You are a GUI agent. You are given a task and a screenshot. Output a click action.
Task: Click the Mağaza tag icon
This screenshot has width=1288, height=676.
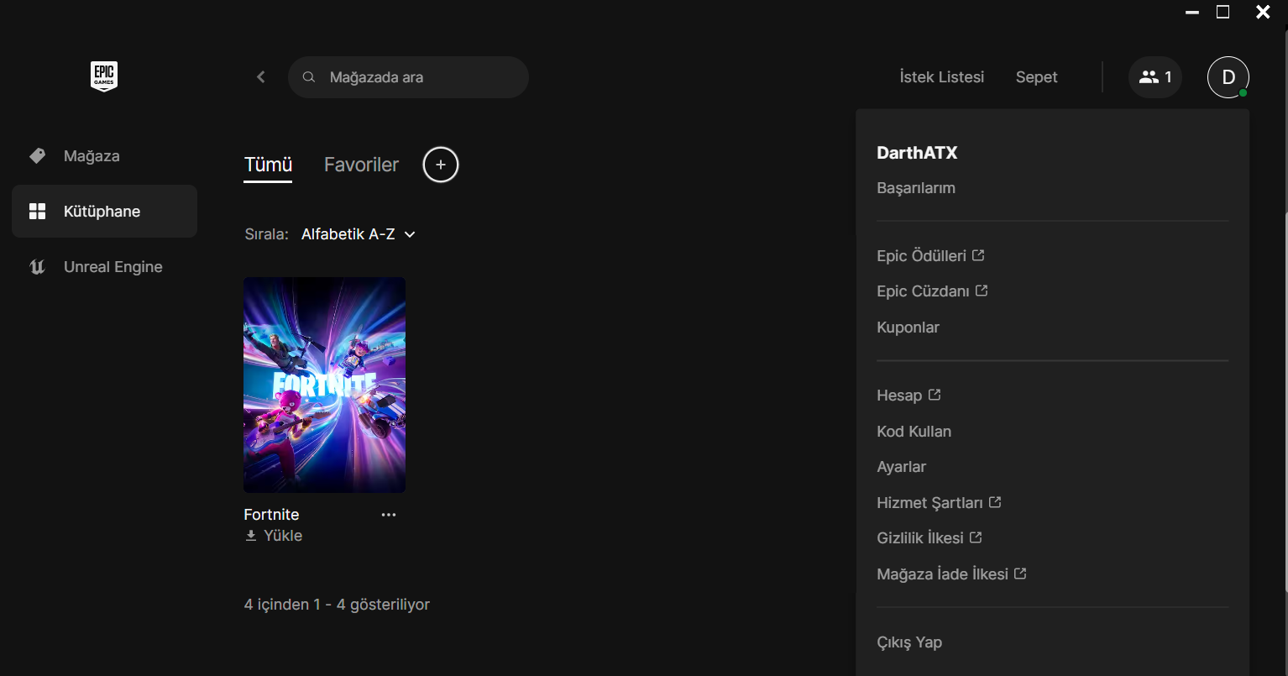click(x=37, y=156)
